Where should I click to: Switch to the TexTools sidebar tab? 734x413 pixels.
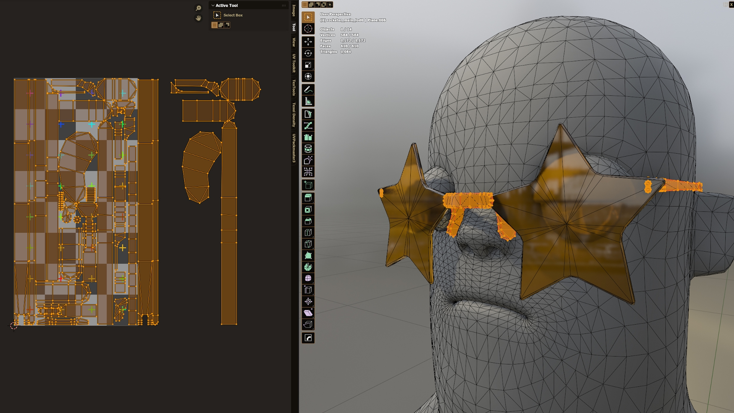(294, 88)
